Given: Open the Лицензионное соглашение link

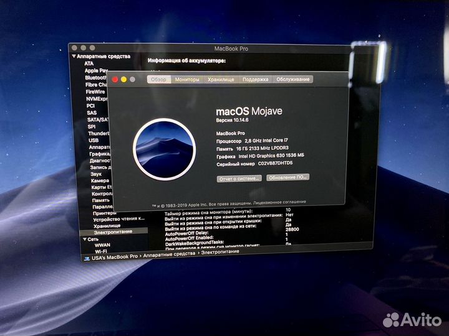Looking at the screenshot, I should 282,202.
